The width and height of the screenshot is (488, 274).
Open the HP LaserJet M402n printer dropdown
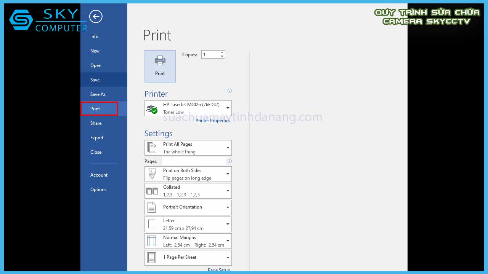click(x=188, y=108)
